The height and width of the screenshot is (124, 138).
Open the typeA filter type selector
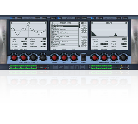point(106,41)
